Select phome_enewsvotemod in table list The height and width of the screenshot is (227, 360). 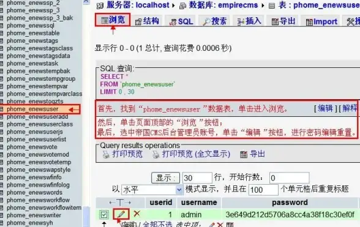[38, 154]
